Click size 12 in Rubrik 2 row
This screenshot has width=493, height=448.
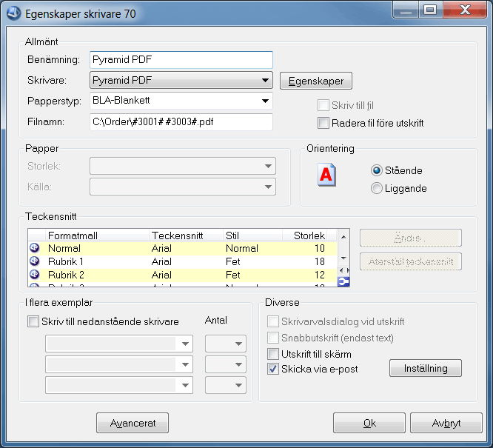click(320, 275)
